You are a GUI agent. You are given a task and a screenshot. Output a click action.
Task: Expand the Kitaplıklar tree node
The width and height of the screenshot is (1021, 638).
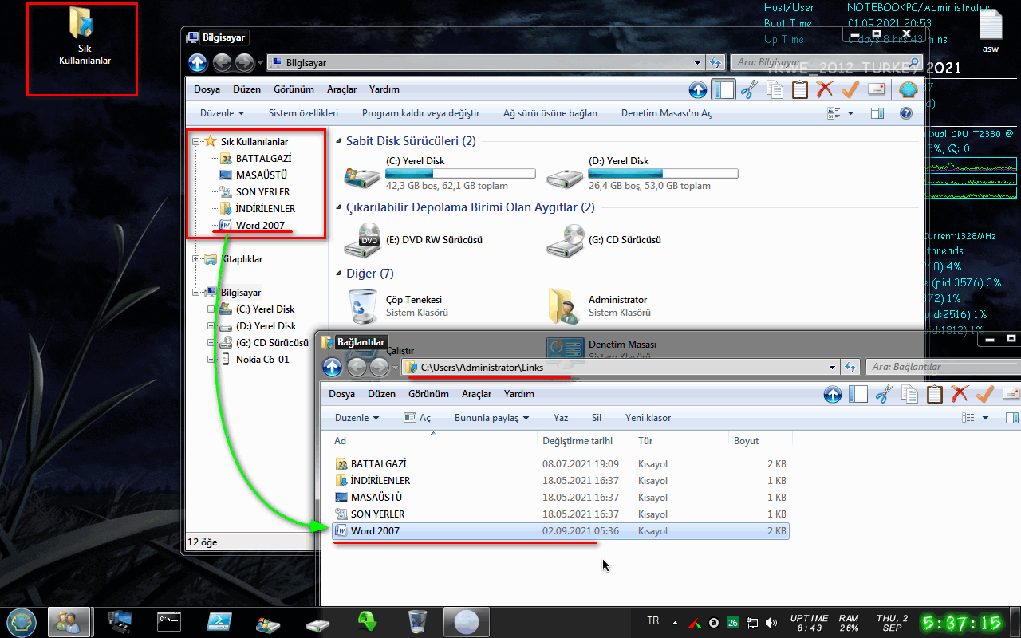click(196, 259)
